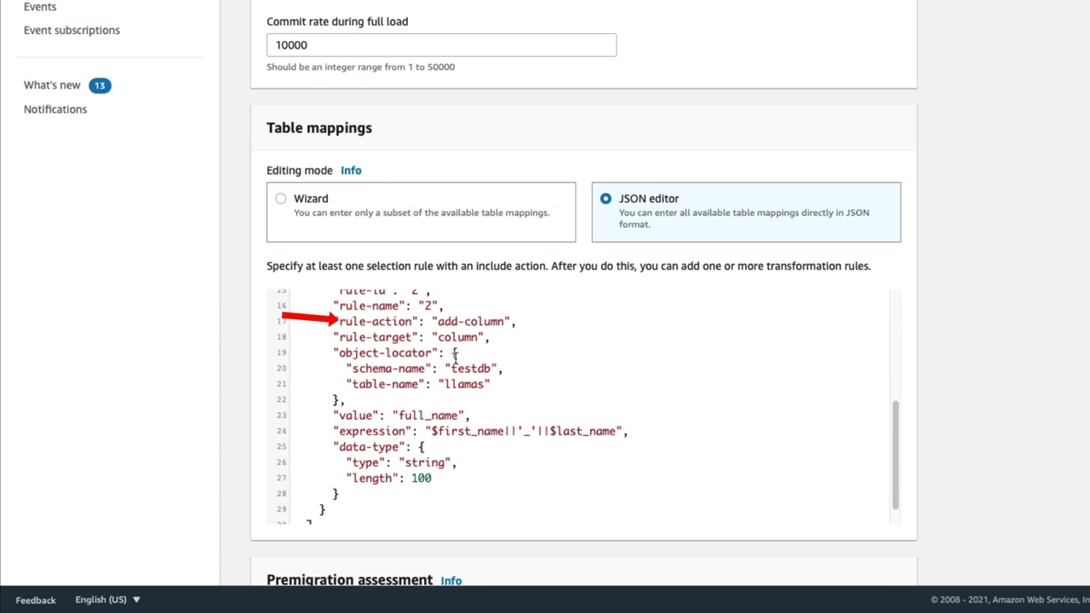Select the JSON editor radio button
Viewport: 1090px width, 613px height.
tap(605, 198)
